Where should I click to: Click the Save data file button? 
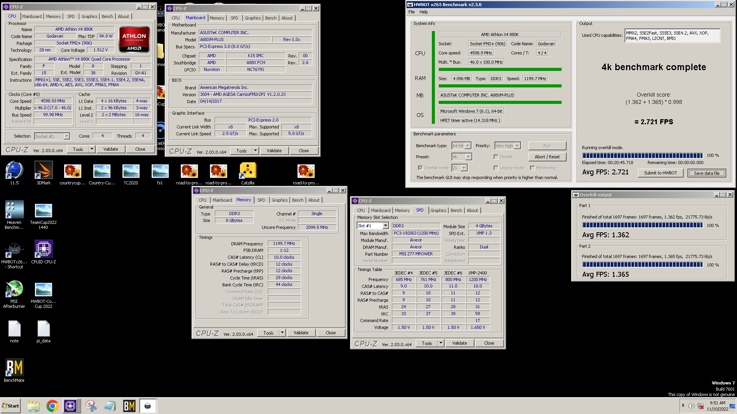706,173
